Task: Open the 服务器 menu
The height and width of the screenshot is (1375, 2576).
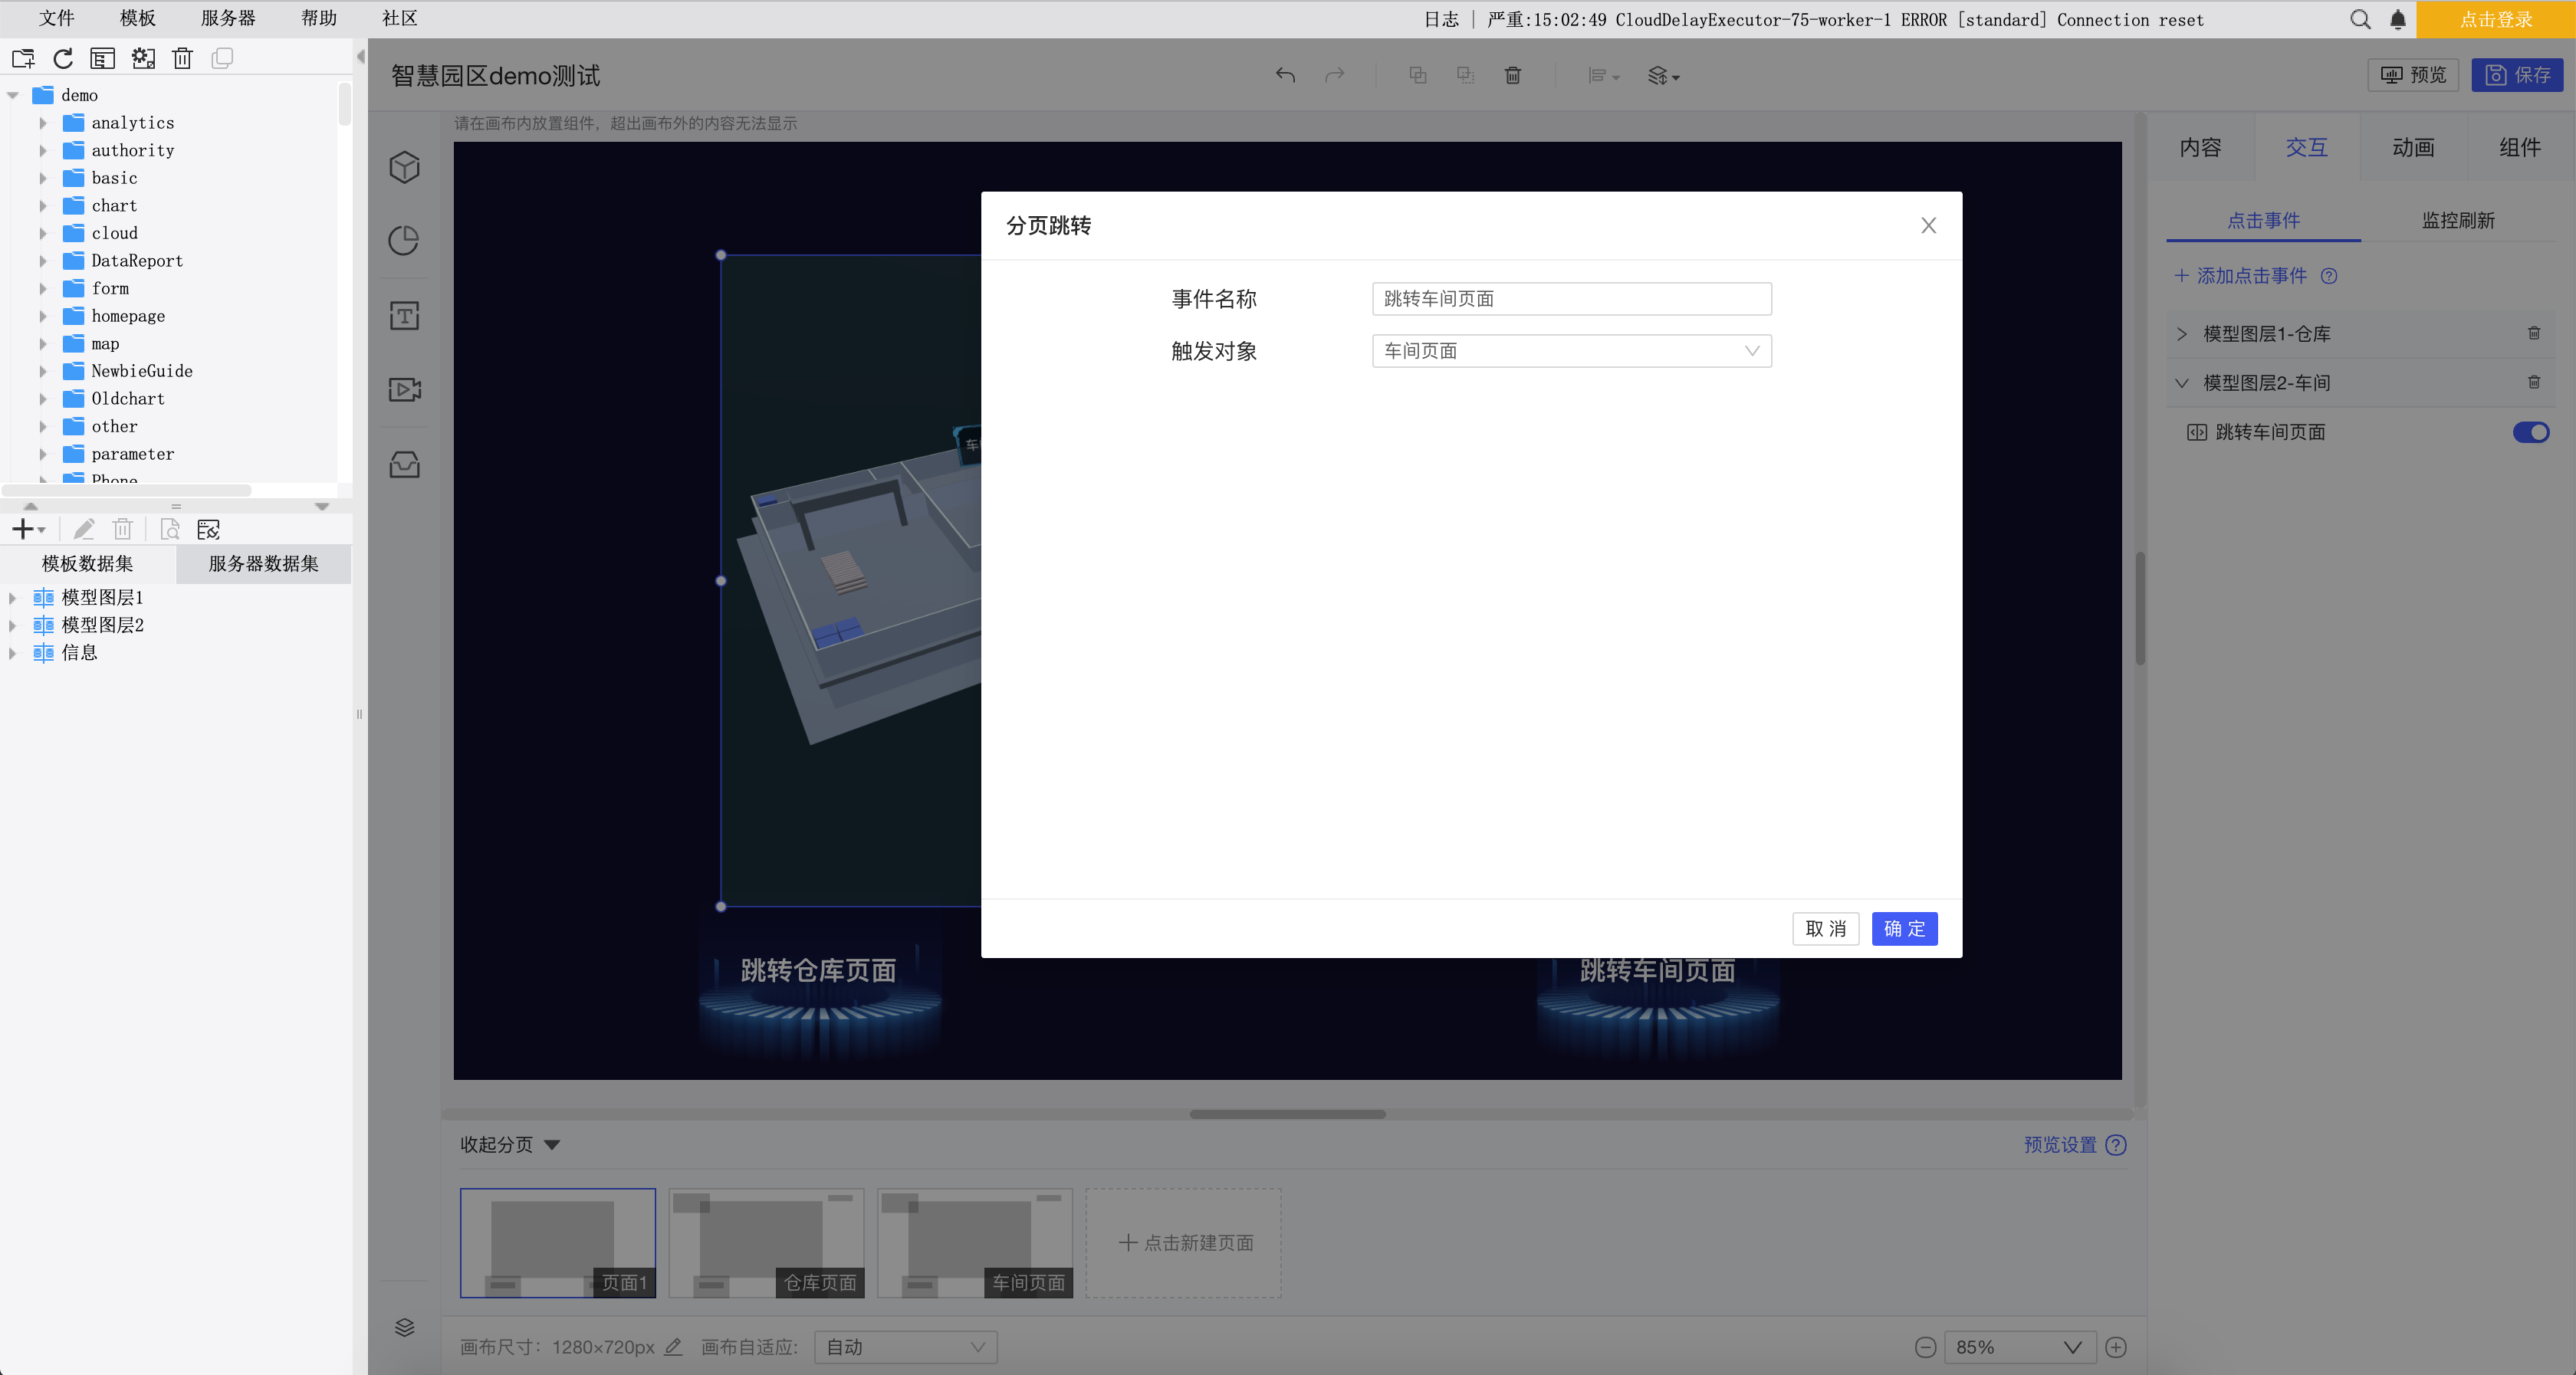Action: [228, 18]
